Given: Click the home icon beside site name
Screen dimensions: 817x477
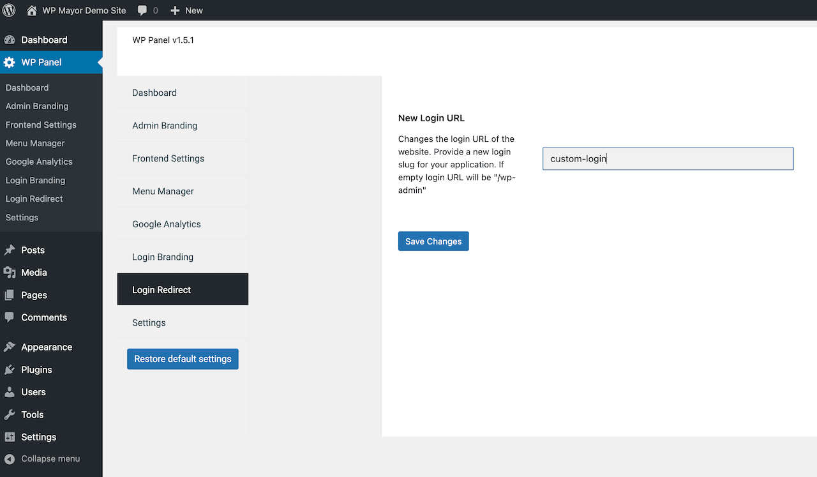Looking at the screenshot, I should [31, 10].
